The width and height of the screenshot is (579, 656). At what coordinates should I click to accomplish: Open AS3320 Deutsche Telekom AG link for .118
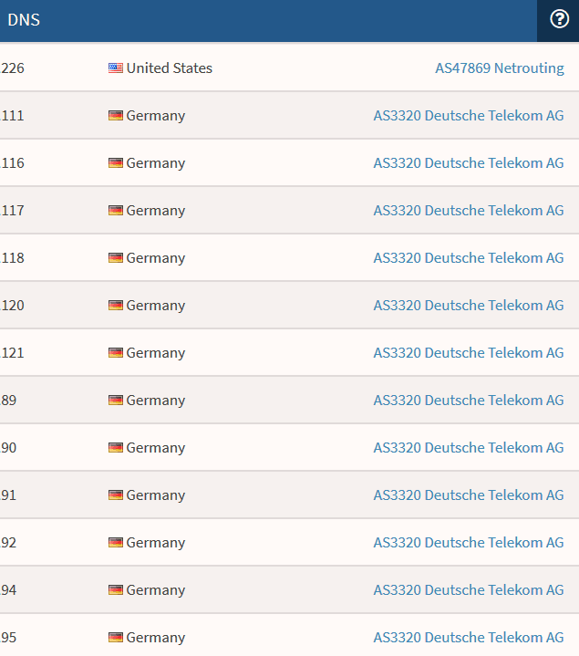coord(469,257)
